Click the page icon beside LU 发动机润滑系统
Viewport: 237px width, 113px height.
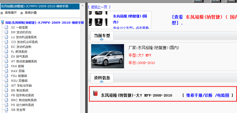click(x=6, y=37)
